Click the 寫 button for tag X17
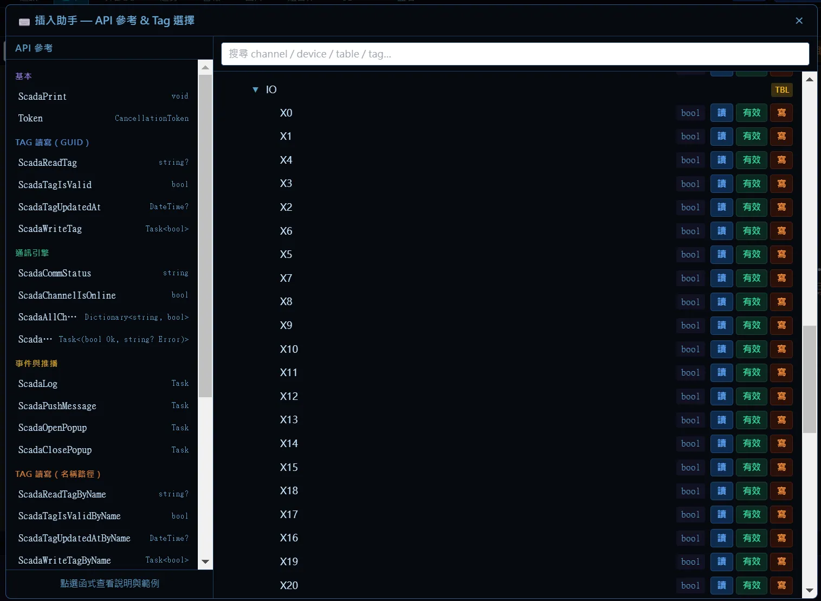 781,514
